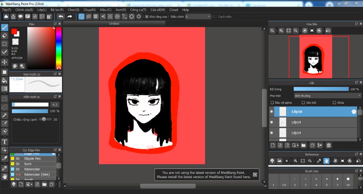The width and height of the screenshot is (363, 194).
Task: Click the red foreground color swatch
Action: [x=14, y=31]
